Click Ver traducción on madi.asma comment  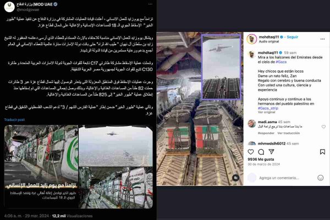(x=289, y=133)
